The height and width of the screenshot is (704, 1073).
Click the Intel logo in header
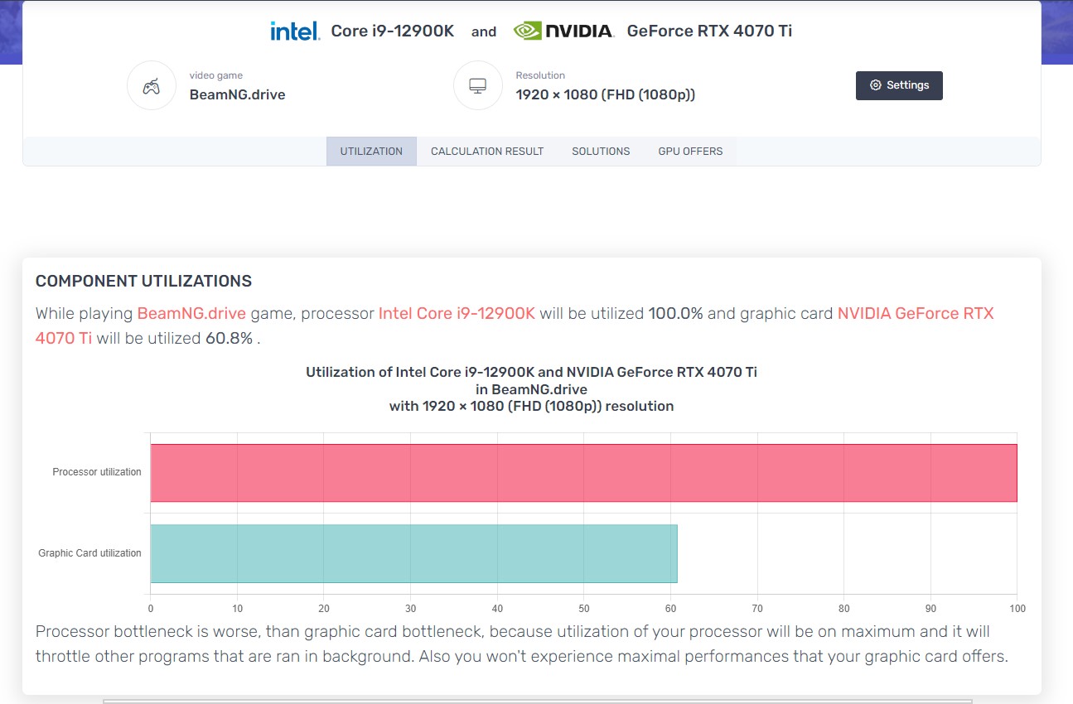[295, 31]
